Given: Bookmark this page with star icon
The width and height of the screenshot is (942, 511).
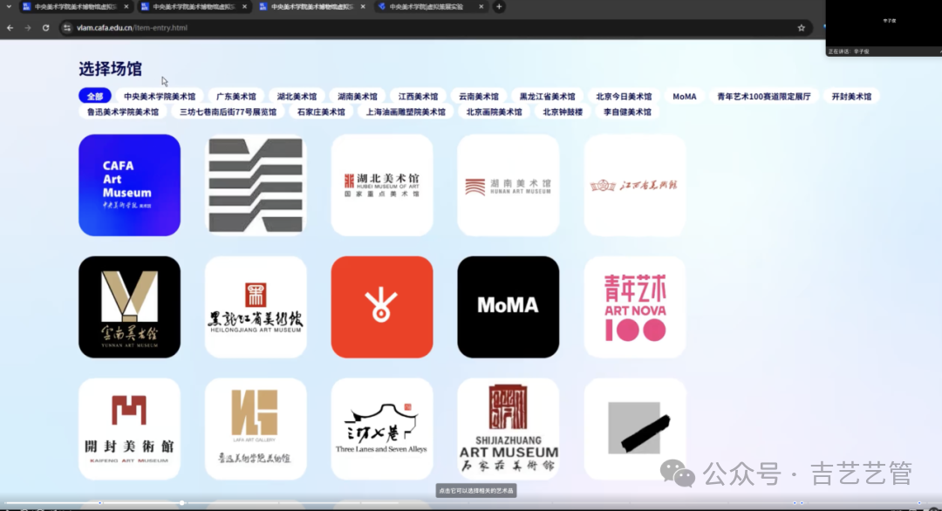Looking at the screenshot, I should 801,28.
